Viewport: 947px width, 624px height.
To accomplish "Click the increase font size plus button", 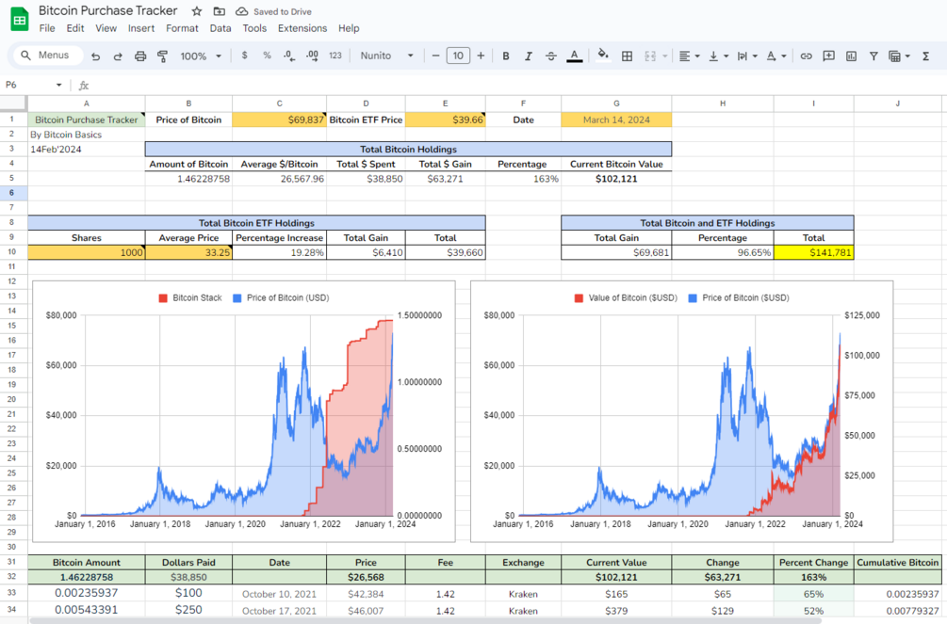I will point(481,56).
